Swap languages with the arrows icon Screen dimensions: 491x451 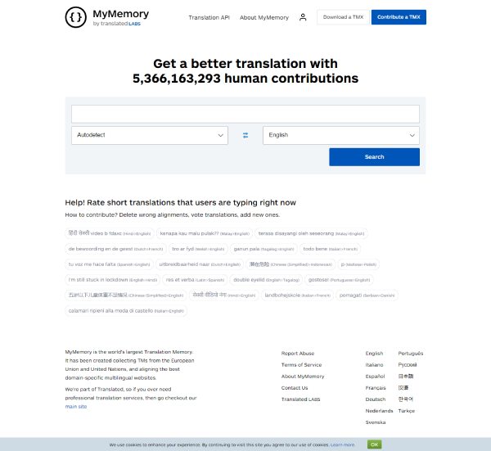point(245,135)
